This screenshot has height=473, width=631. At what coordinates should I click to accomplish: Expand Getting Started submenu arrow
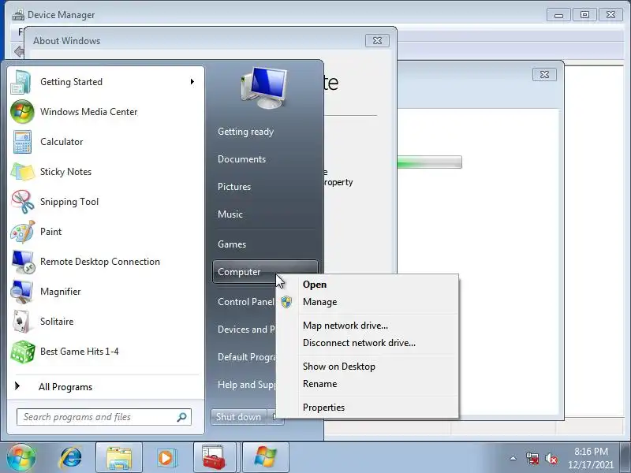tap(192, 82)
